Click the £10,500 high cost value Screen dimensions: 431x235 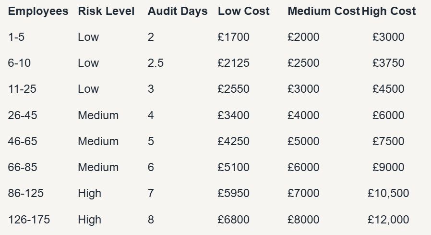(388, 193)
